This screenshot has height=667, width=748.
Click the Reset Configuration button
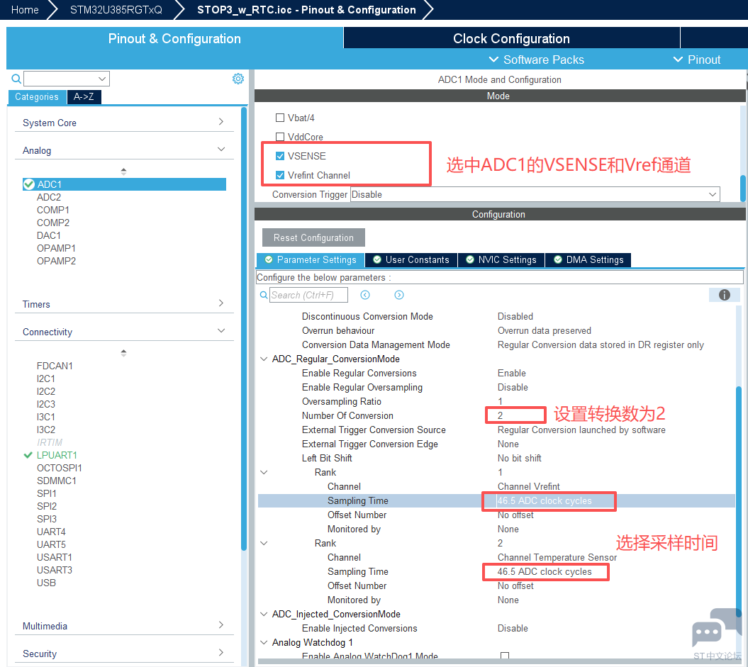[313, 237]
